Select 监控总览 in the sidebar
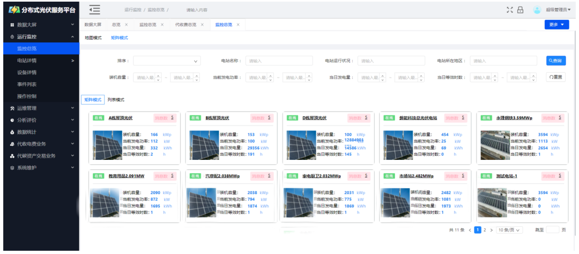The image size is (579, 254). (x=41, y=49)
